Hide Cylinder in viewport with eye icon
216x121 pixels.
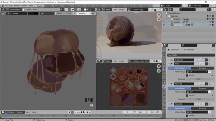(x=210, y=22)
